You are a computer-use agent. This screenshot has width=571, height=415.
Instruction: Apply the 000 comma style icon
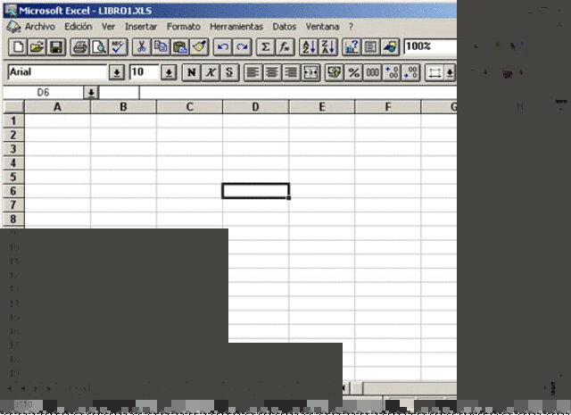tap(373, 72)
